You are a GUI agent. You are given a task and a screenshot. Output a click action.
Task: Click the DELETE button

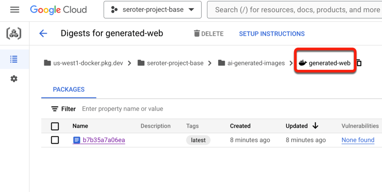click(x=209, y=34)
